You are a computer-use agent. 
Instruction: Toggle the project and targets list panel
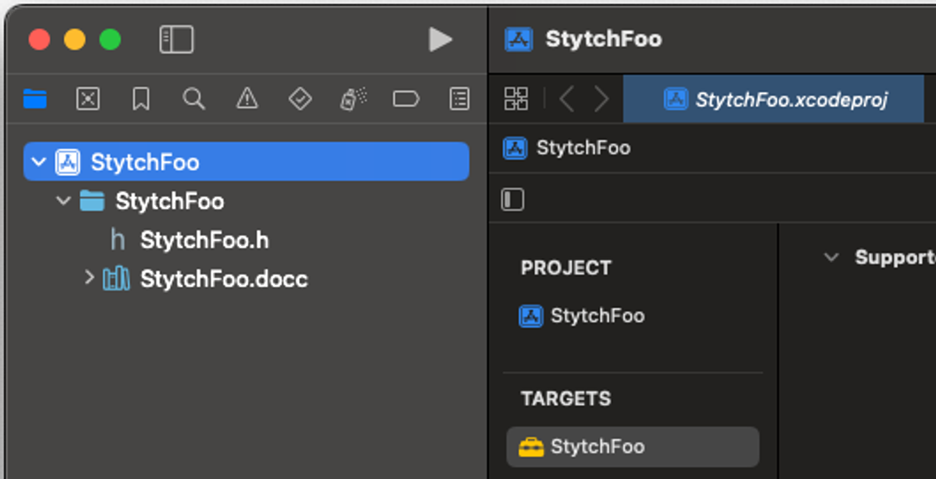[512, 199]
